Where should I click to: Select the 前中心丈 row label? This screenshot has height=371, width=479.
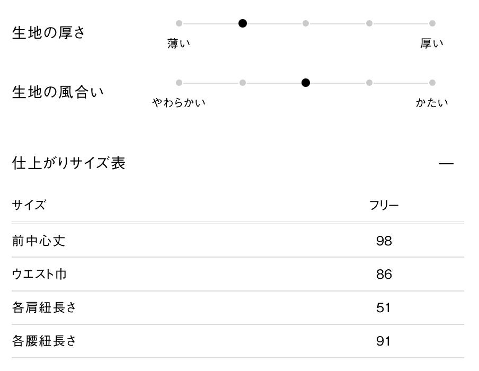click(39, 241)
